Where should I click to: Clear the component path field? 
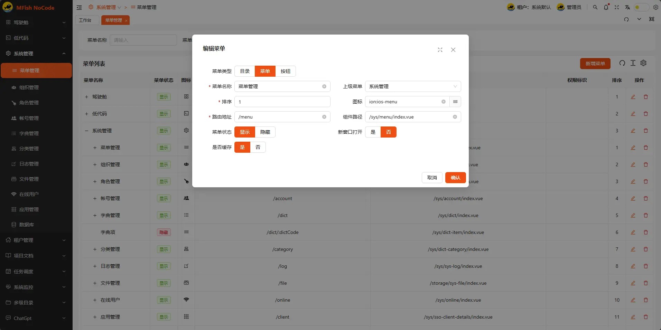pyautogui.click(x=455, y=117)
